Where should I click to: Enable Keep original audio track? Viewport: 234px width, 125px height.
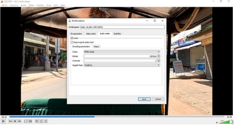click(72, 42)
